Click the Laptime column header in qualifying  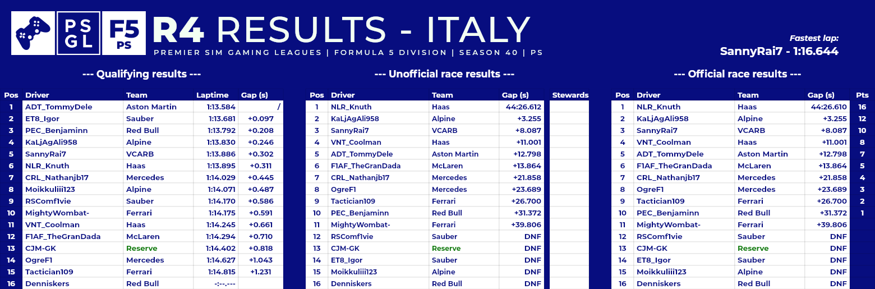point(213,95)
